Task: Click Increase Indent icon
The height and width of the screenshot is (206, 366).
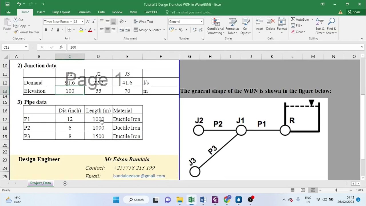Action: [x=128, y=30]
